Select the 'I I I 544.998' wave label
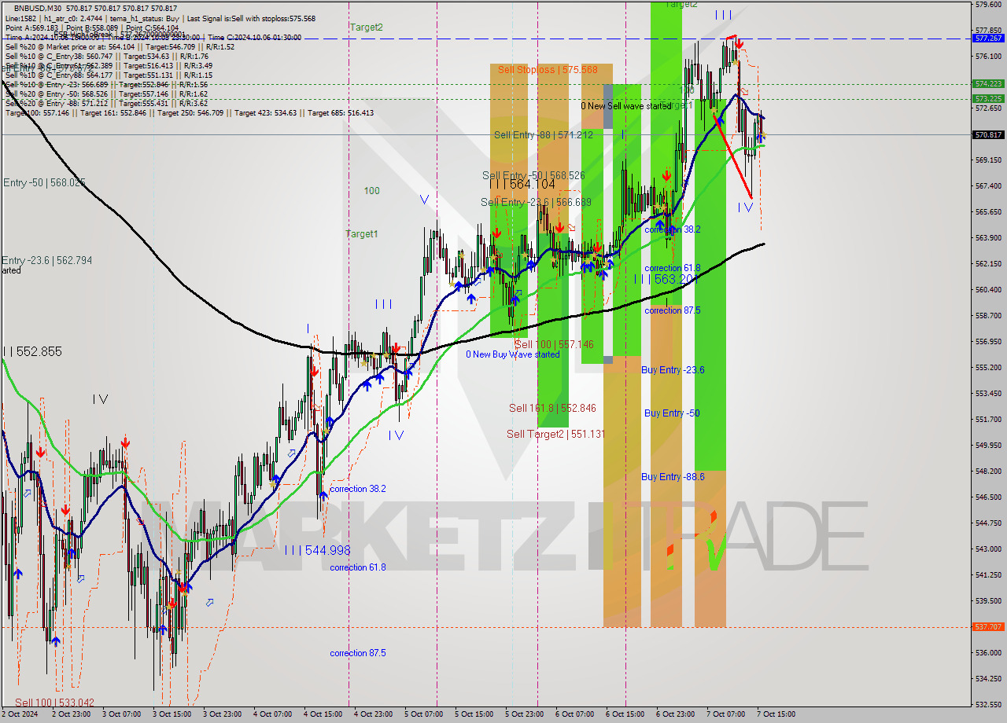 [x=318, y=551]
